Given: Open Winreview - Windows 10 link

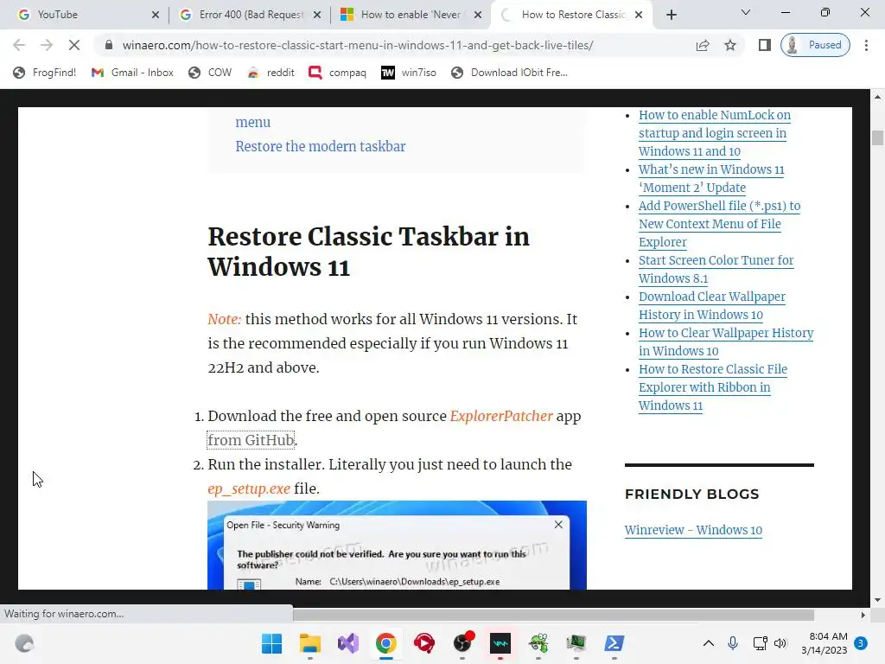Looking at the screenshot, I should coord(693,530).
